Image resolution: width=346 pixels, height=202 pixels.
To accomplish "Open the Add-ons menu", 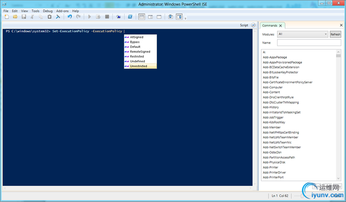I will 62,11.
